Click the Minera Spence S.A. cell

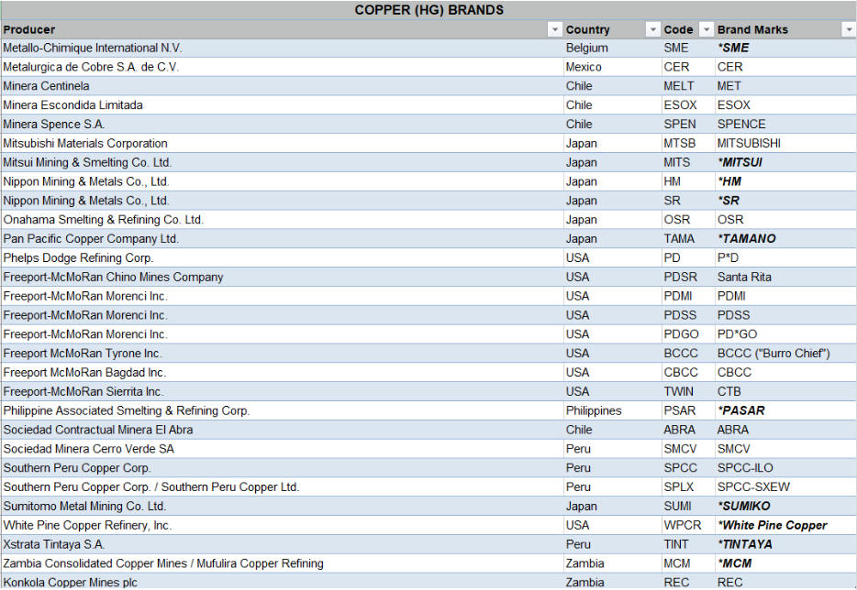click(x=282, y=125)
